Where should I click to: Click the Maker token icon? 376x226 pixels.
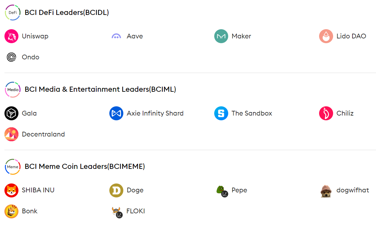(221, 36)
